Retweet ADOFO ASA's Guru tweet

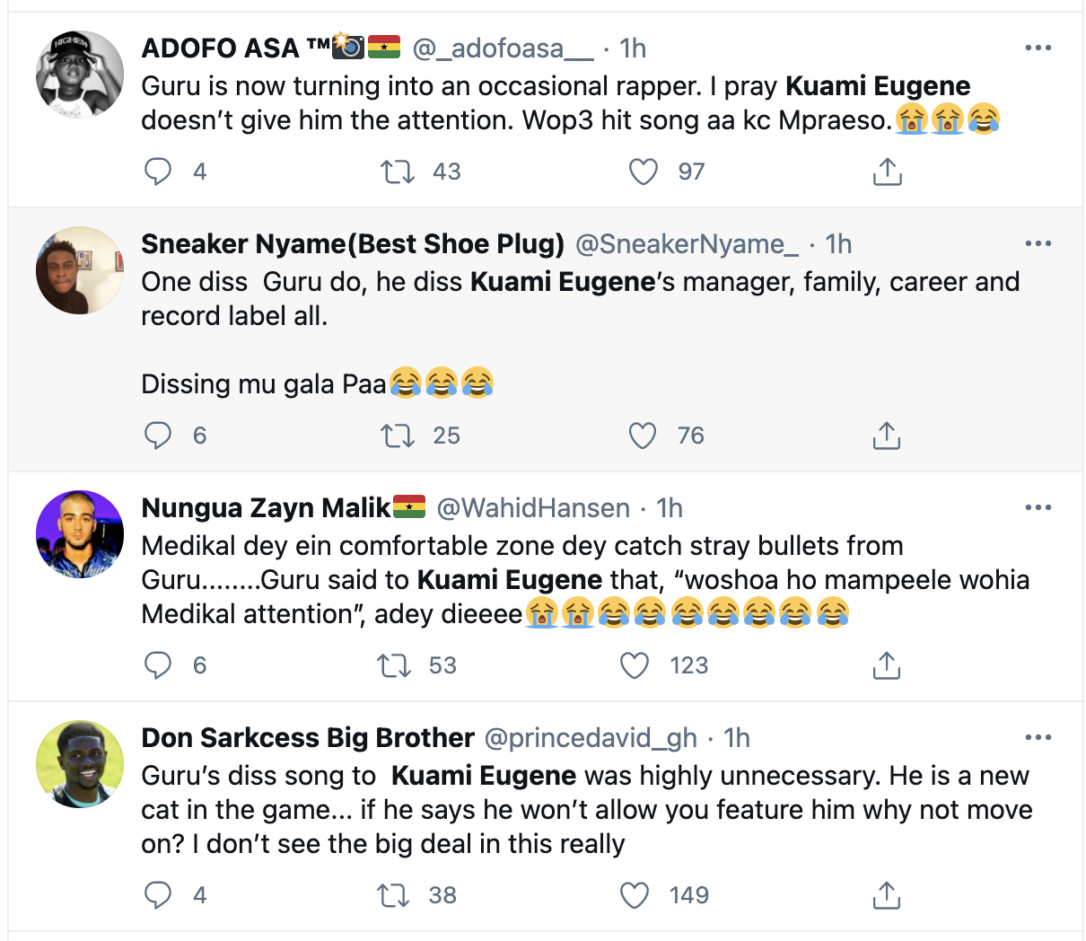pyautogui.click(x=397, y=171)
